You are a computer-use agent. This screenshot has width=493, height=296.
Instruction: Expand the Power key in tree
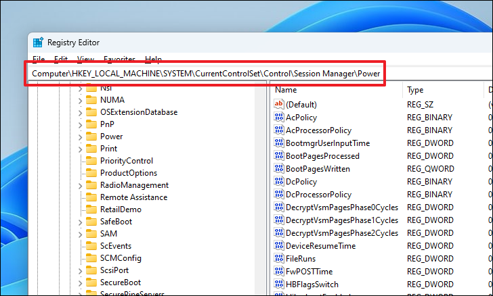click(80, 137)
